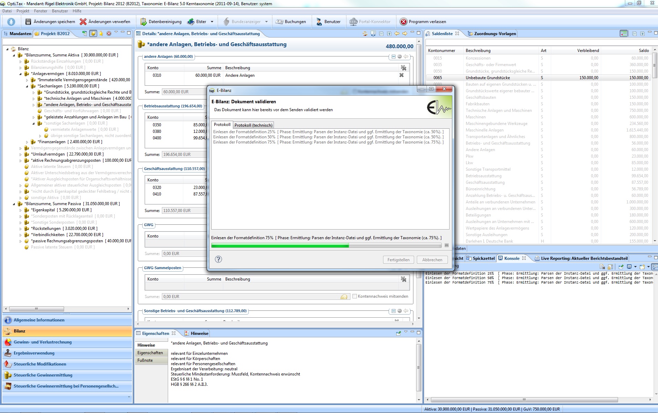This screenshot has height=413, width=658.
Task: Open the project panel view menu triangle
Action: (x=116, y=32)
